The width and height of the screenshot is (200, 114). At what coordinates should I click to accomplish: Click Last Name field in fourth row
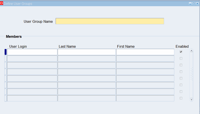coord(86,72)
